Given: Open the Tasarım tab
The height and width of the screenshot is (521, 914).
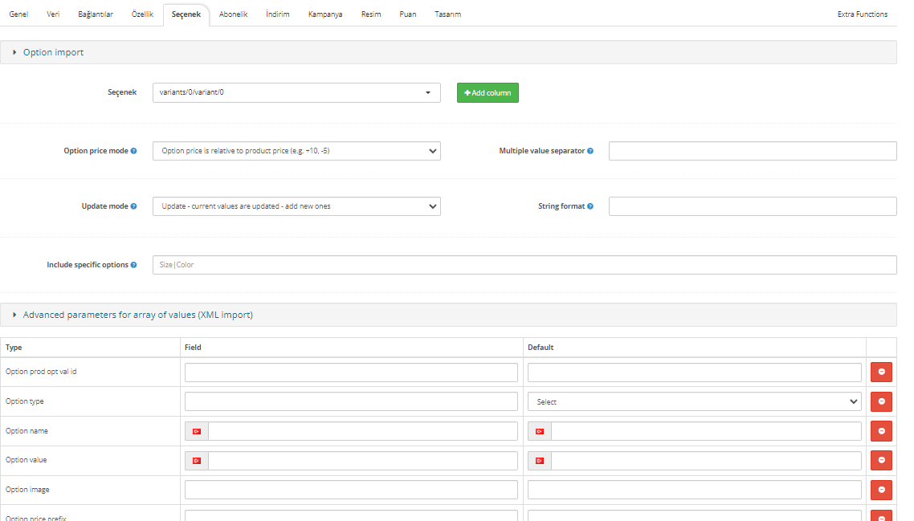Looking at the screenshot, I should [x=447, y=14].
